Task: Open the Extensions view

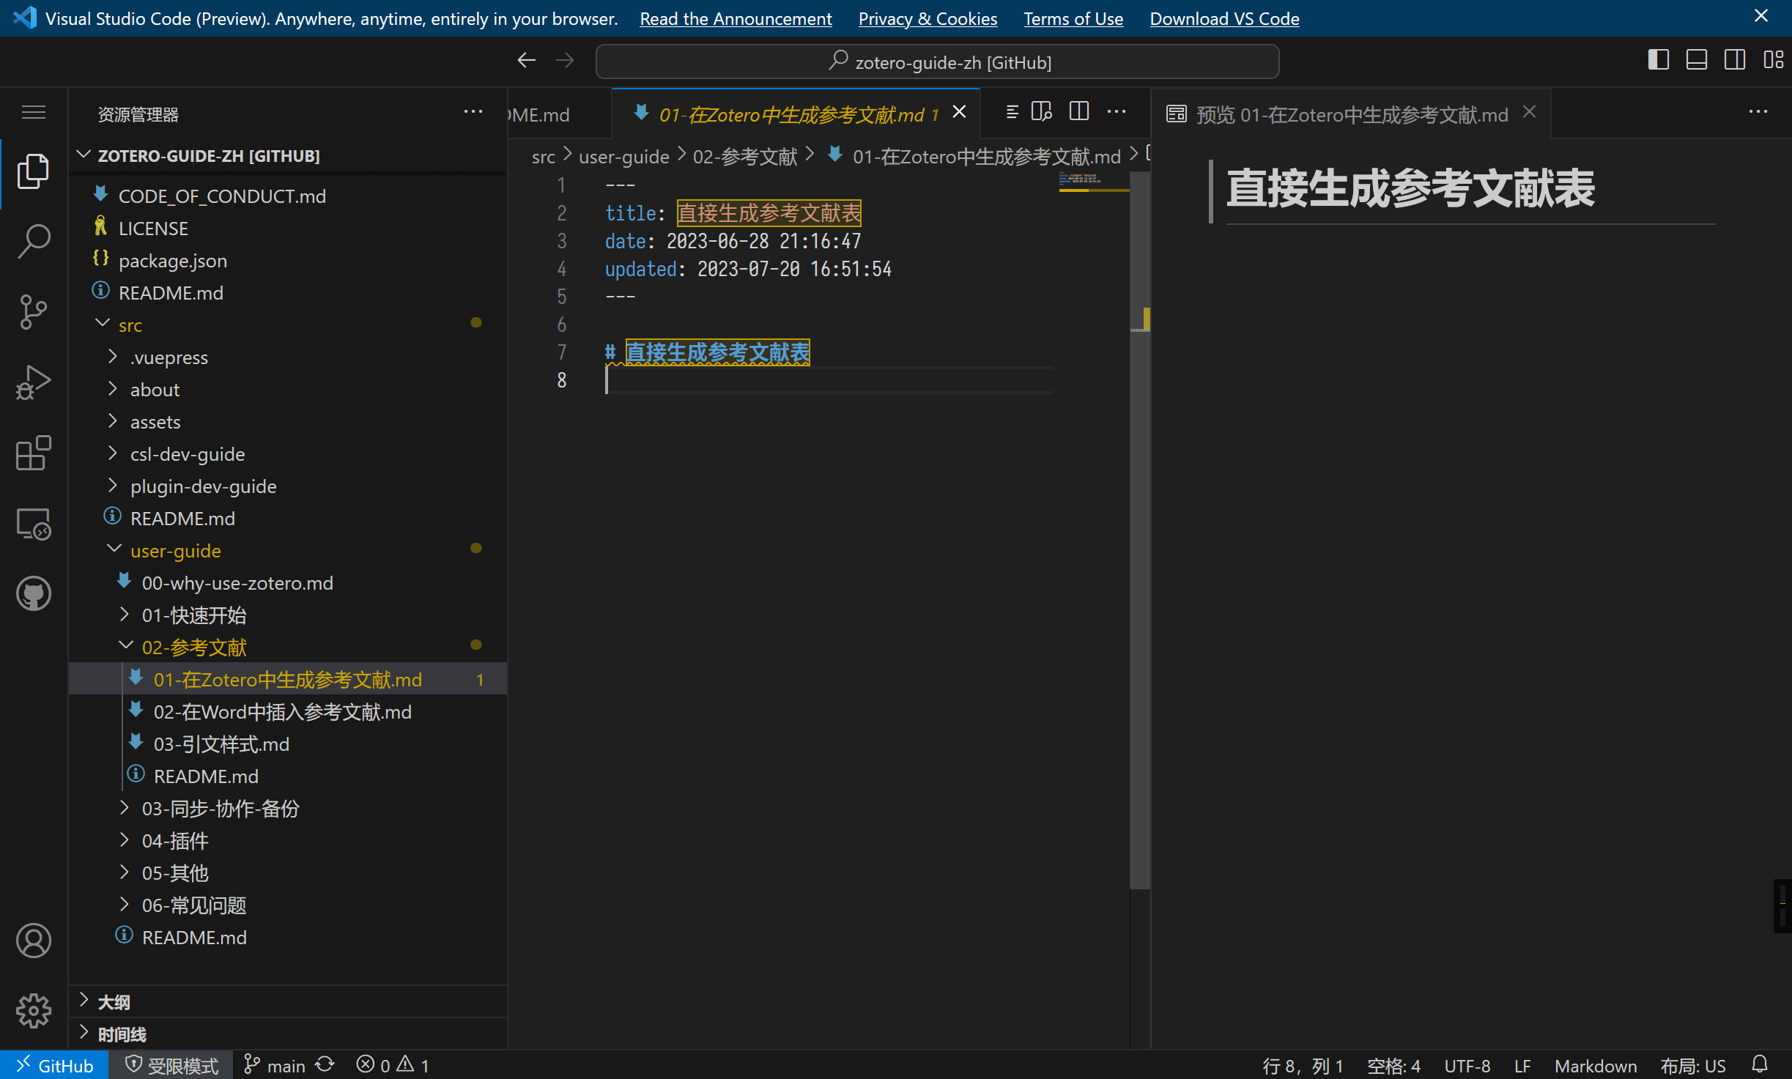Action: click(33, 453)
